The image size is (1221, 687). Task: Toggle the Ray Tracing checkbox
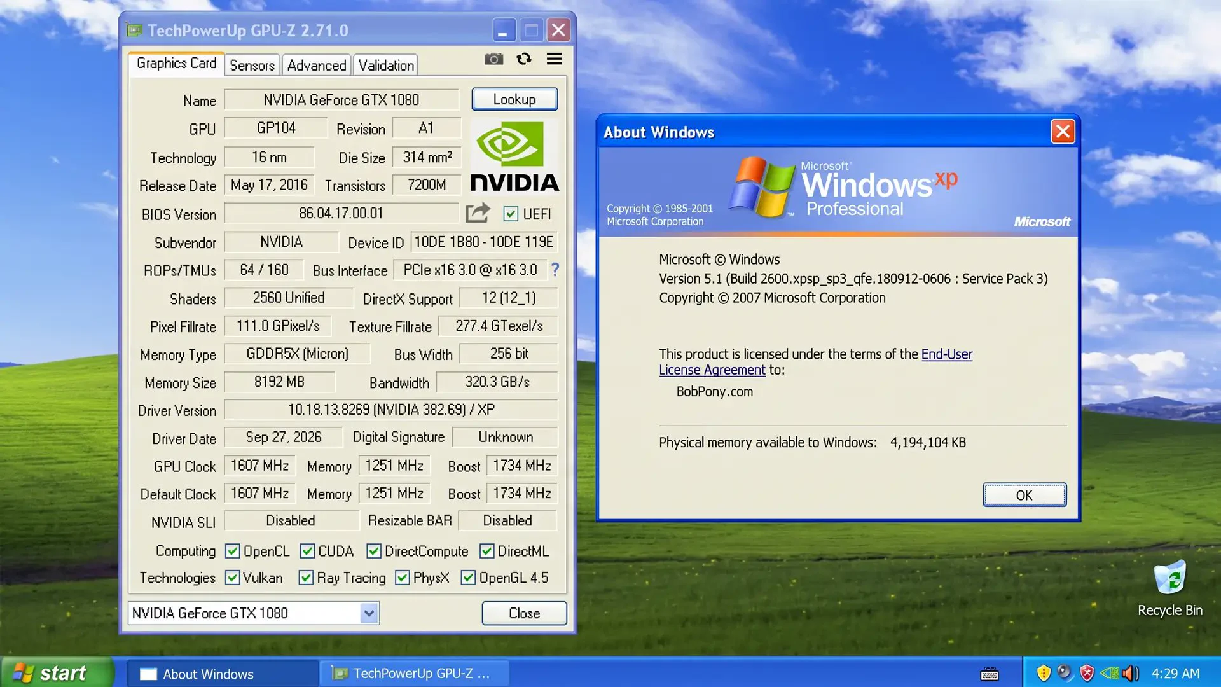tap(306, 578)
